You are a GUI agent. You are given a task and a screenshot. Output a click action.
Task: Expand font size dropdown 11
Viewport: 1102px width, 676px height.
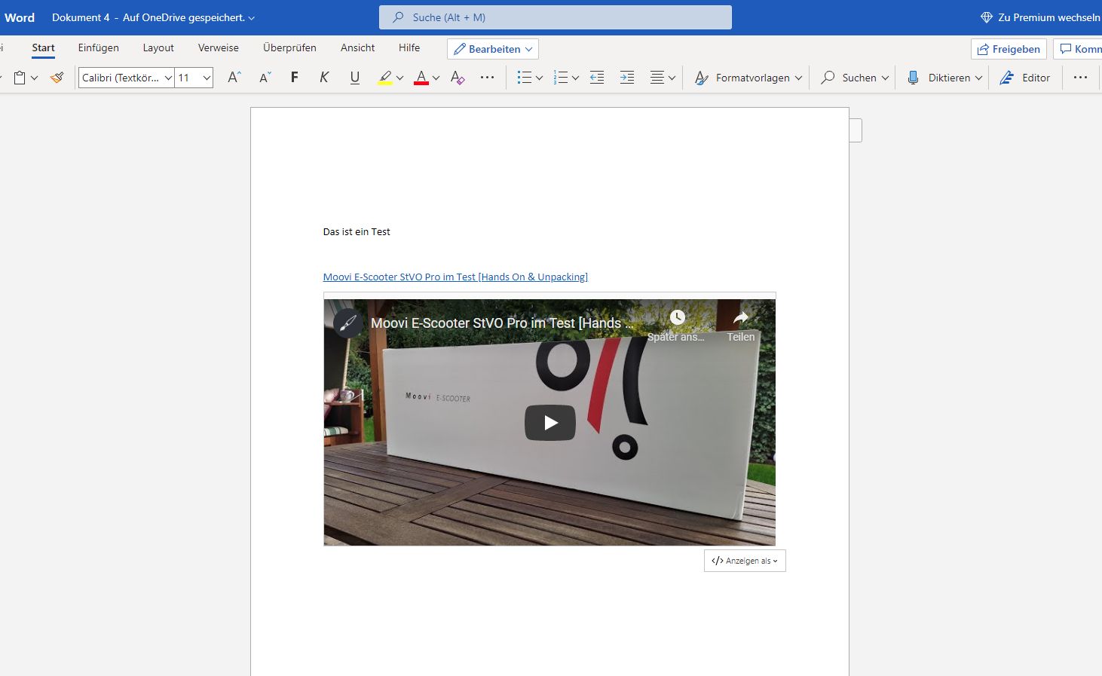207,78
